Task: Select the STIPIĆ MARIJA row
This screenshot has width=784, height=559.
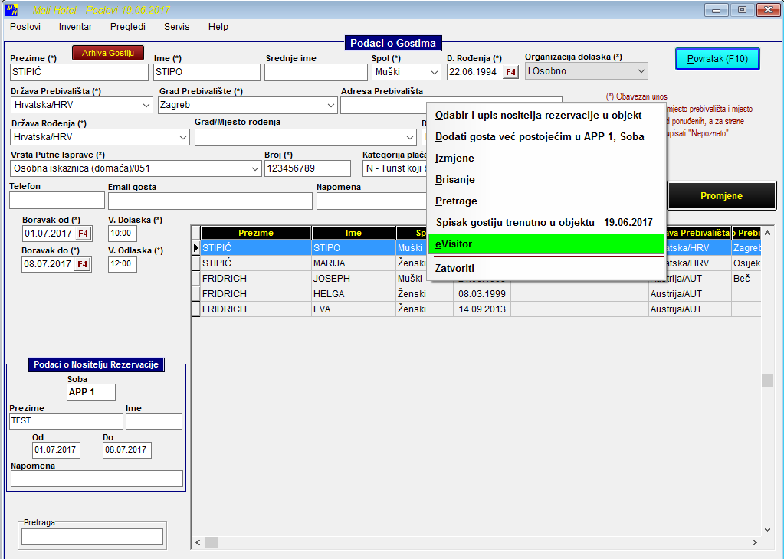Action: (476, 263)
